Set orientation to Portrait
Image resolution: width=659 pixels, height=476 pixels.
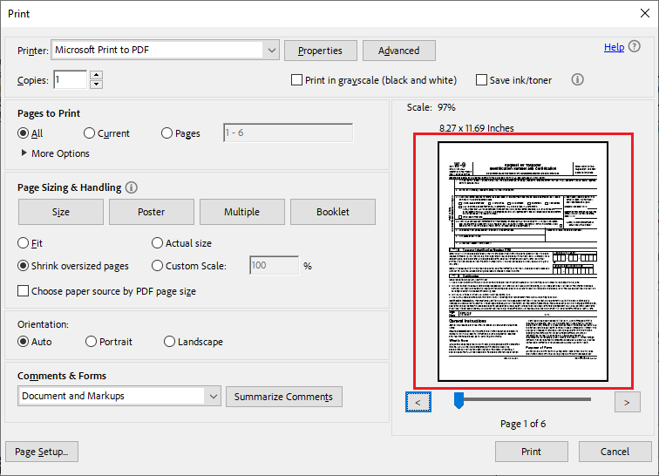(x=91, y=342)
